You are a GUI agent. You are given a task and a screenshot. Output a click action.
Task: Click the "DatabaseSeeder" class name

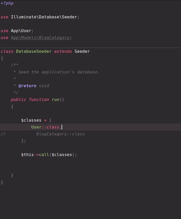click(34, 51)
